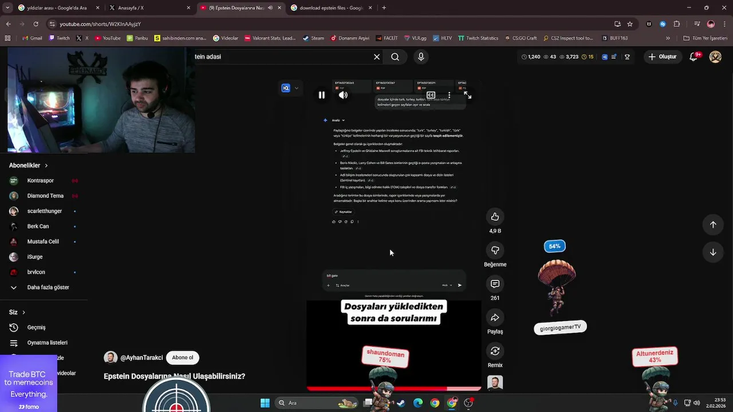Open the Steam bookmark

313,38
